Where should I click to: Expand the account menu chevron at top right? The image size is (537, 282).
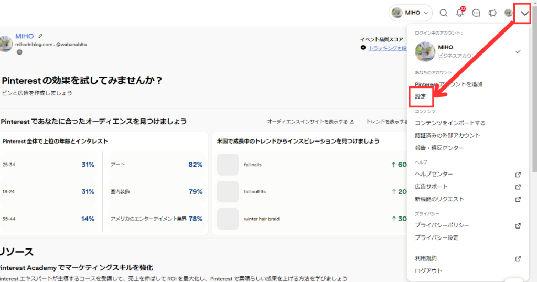(x=524, y=13)
